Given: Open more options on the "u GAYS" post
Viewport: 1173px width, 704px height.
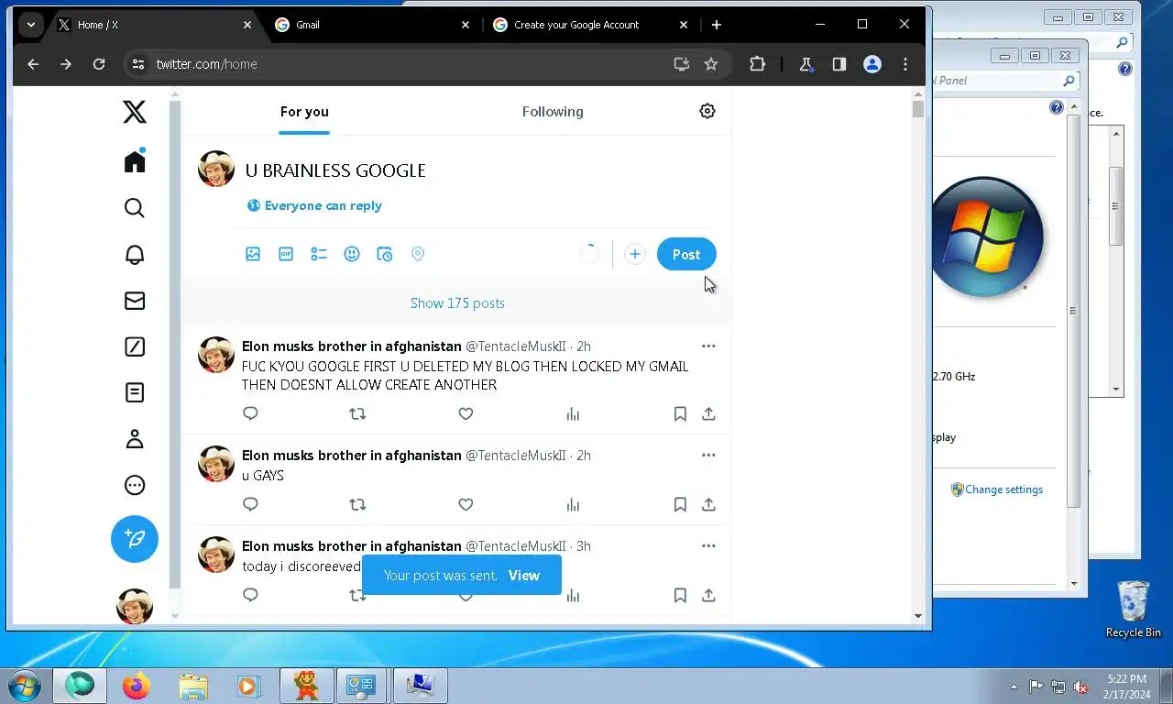Looking at the screenshot, I should (x=708, y=455).
